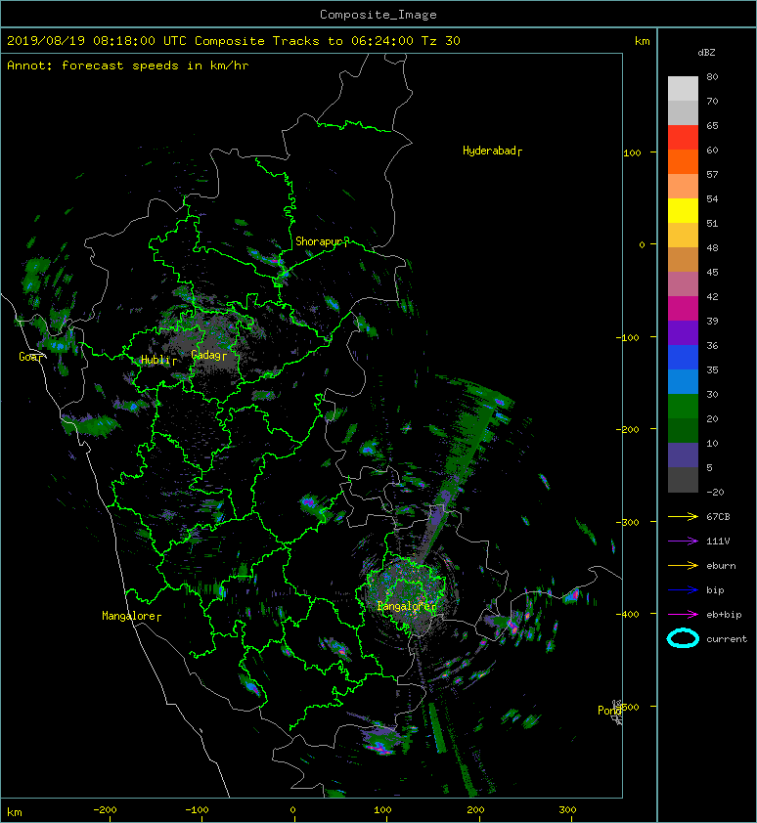Click the light grey 80–70 dBZ swatch
757x823 pixels.
[x=683, y=88]
